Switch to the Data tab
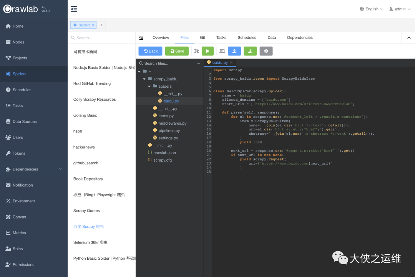The width and height of the screenshot is (415, 277). (x=272, y=38)
